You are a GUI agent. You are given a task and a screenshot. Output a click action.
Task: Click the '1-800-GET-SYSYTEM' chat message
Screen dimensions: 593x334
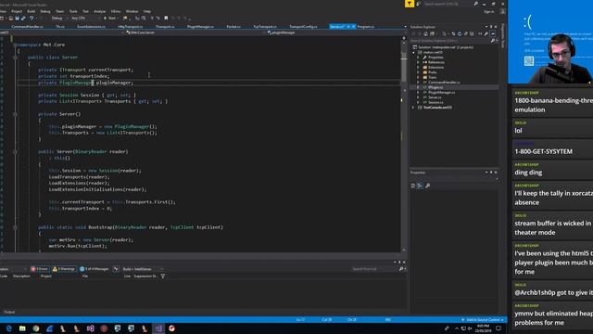[544, 151]
